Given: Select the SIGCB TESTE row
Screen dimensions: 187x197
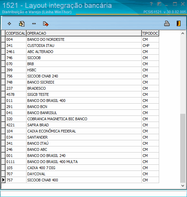Looking at the screenshot, I should point(80,94).
